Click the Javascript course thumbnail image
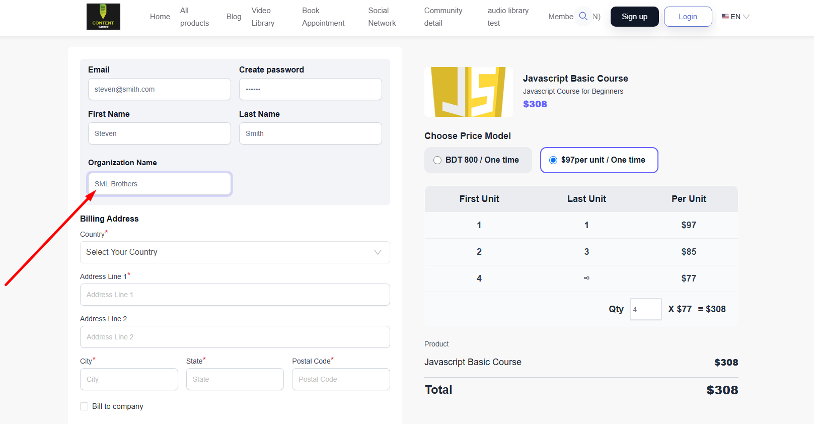This screenshot has height=424, width=814. coord(468,92)
